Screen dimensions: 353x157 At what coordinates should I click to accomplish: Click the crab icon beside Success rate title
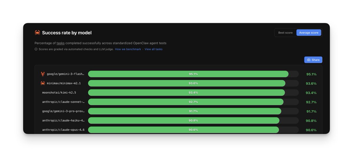click(x=37, y=33)
